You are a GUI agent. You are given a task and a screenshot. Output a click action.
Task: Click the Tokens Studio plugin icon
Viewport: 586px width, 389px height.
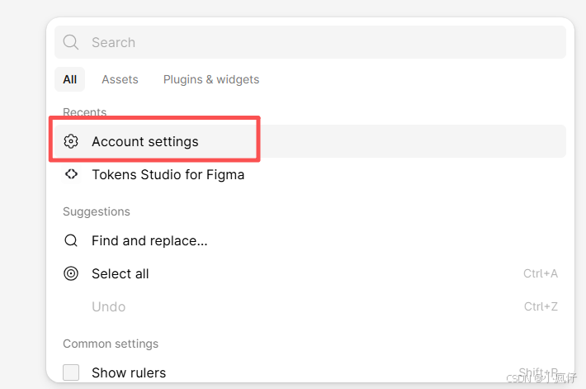[71, 174]
